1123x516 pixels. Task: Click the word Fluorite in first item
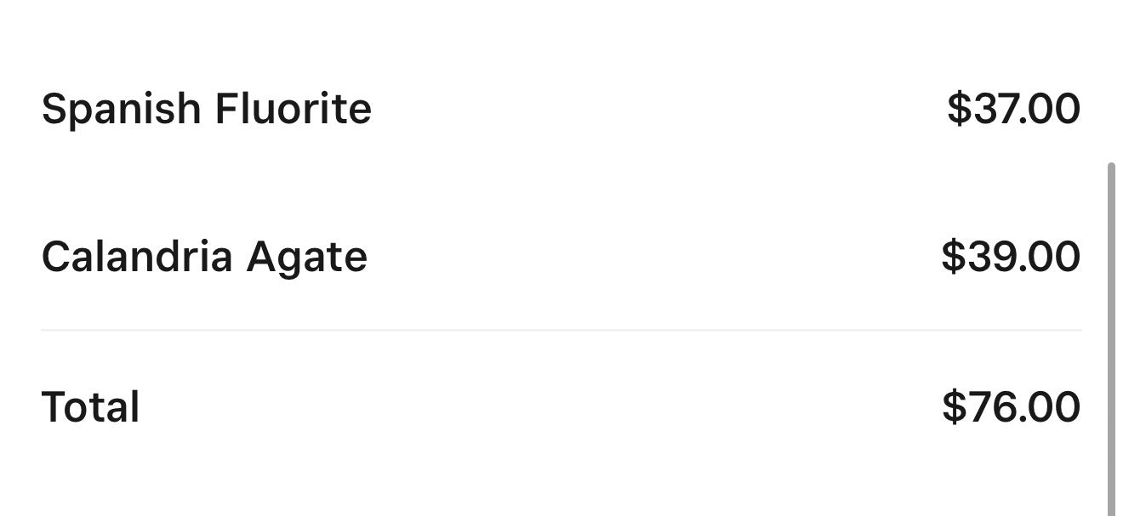click(293, 109)
